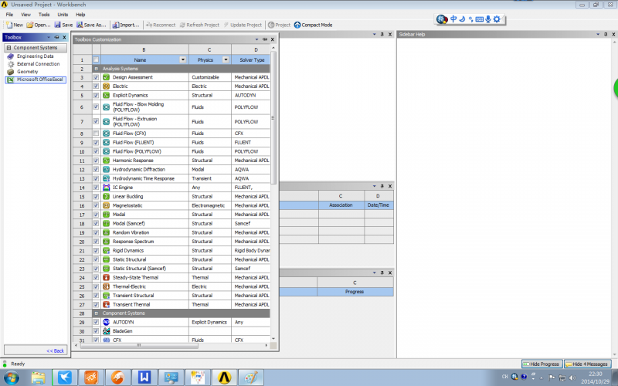618x386 pixels.
Task: Open the Sidebar Help panel menu arrow
Action: pos(598,34)
